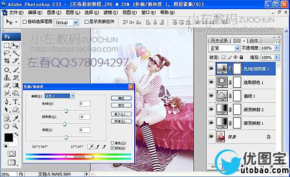Screen dimensions: 290x177
Task: Click the lock all icon in Layers
Action: (241, 57)
